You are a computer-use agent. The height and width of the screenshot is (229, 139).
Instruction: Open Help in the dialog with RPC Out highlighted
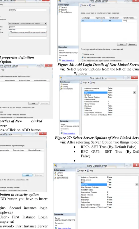90,171
